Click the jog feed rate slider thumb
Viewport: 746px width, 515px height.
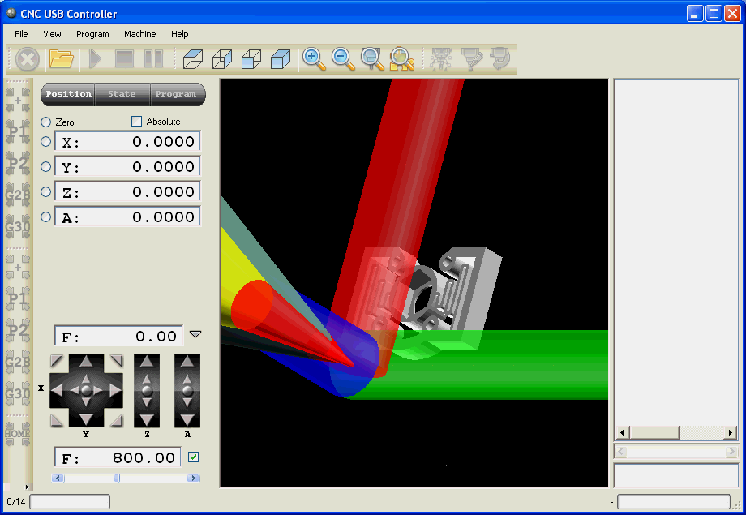tap(117, 479)
